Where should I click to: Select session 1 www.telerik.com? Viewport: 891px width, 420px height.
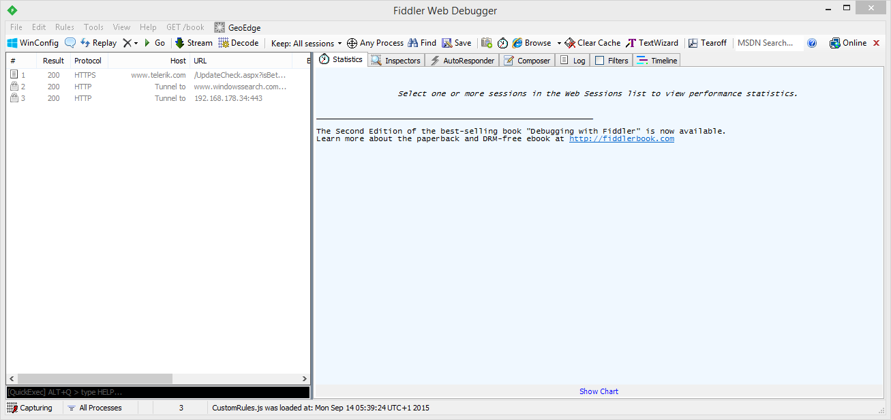pos(158,75)
